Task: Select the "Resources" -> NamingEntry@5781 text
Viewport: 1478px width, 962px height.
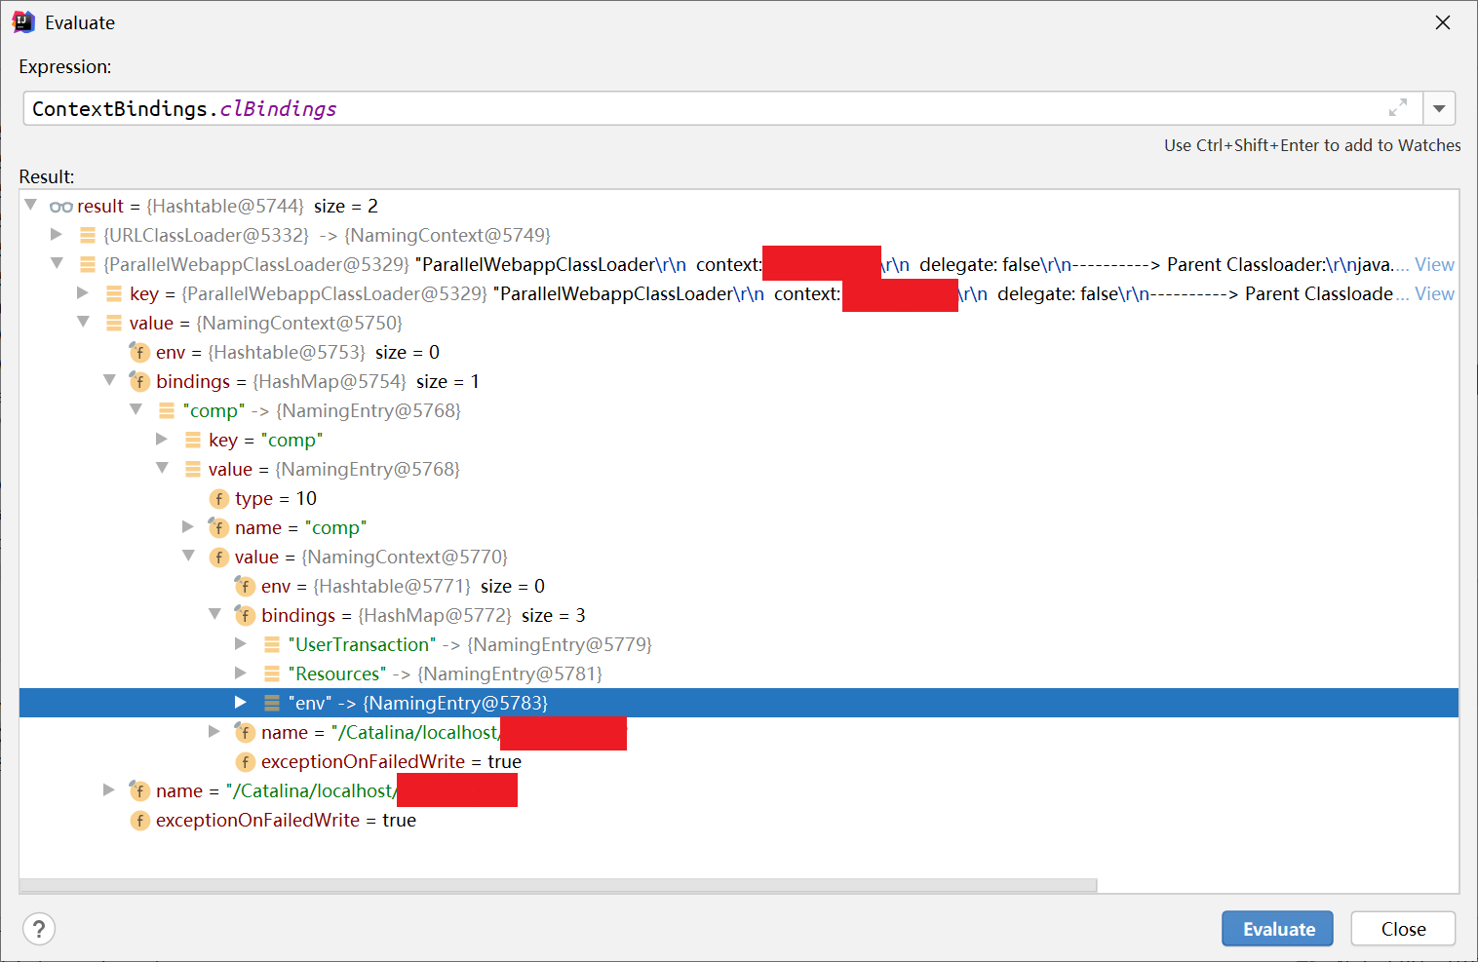Action: pyautogui.click(x=445, y=673)
